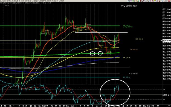Click the 1974.00 price axis label
Image resolution: width=171 pixels, height=107 pixels.
(x=167, y=34)
